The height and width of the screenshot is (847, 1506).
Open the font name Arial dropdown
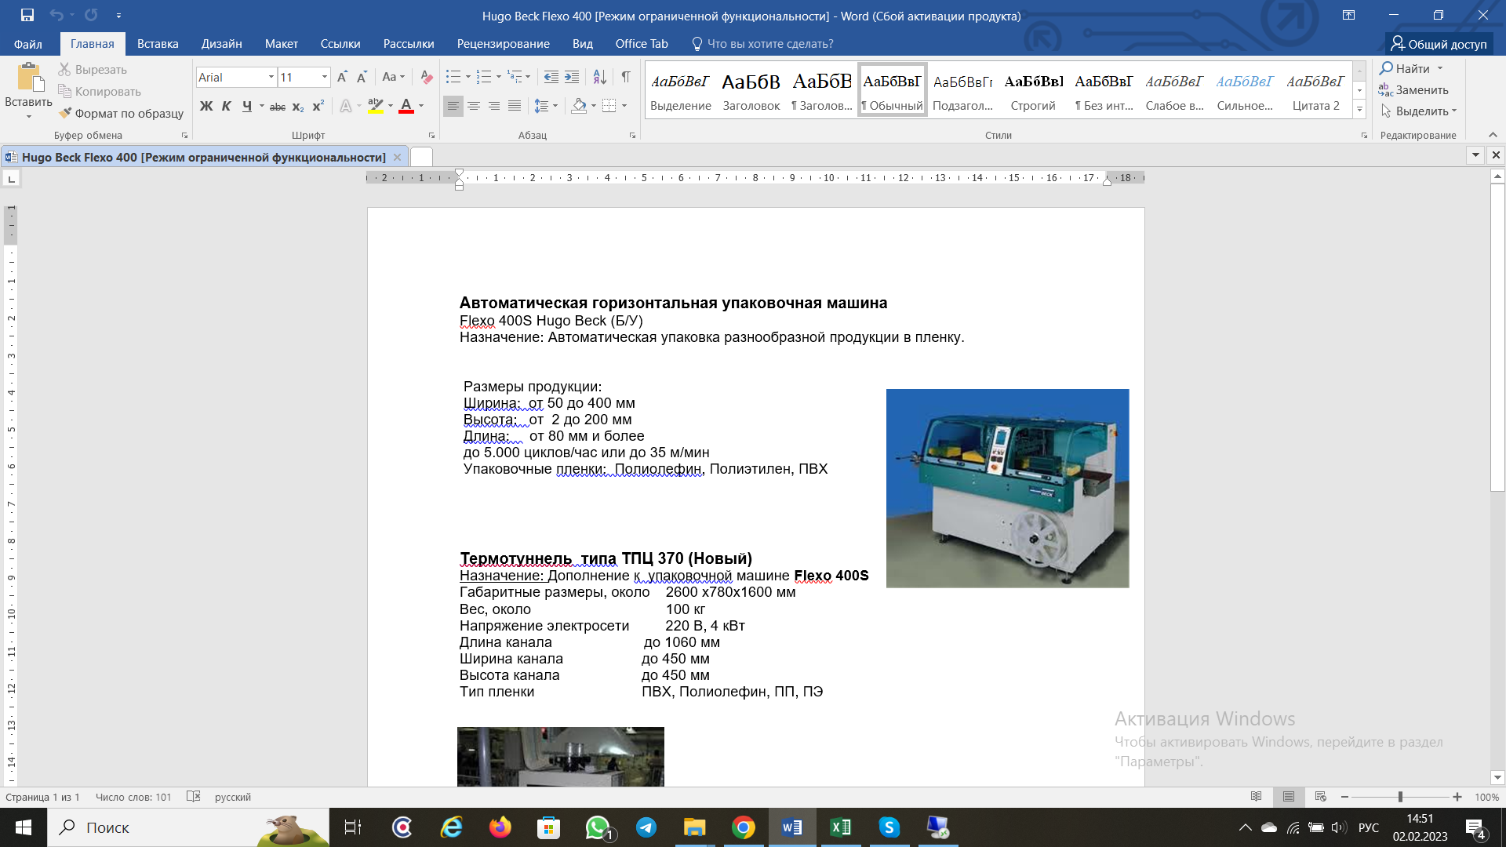click(271, 77)
